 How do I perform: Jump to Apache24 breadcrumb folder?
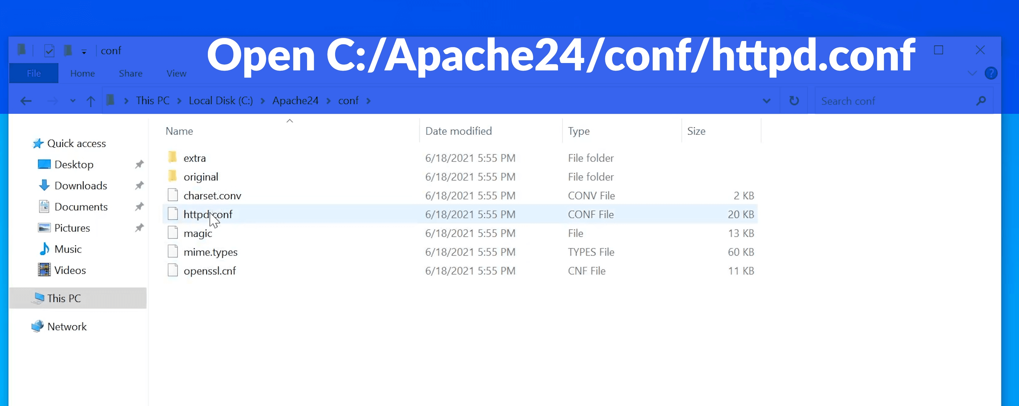[x=295, y=101]
